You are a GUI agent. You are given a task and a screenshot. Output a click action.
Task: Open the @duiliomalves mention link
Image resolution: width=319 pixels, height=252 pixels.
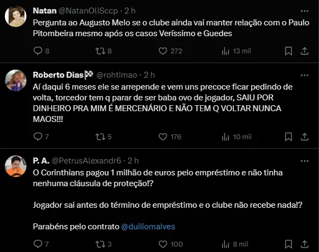[x=148, y=227]
